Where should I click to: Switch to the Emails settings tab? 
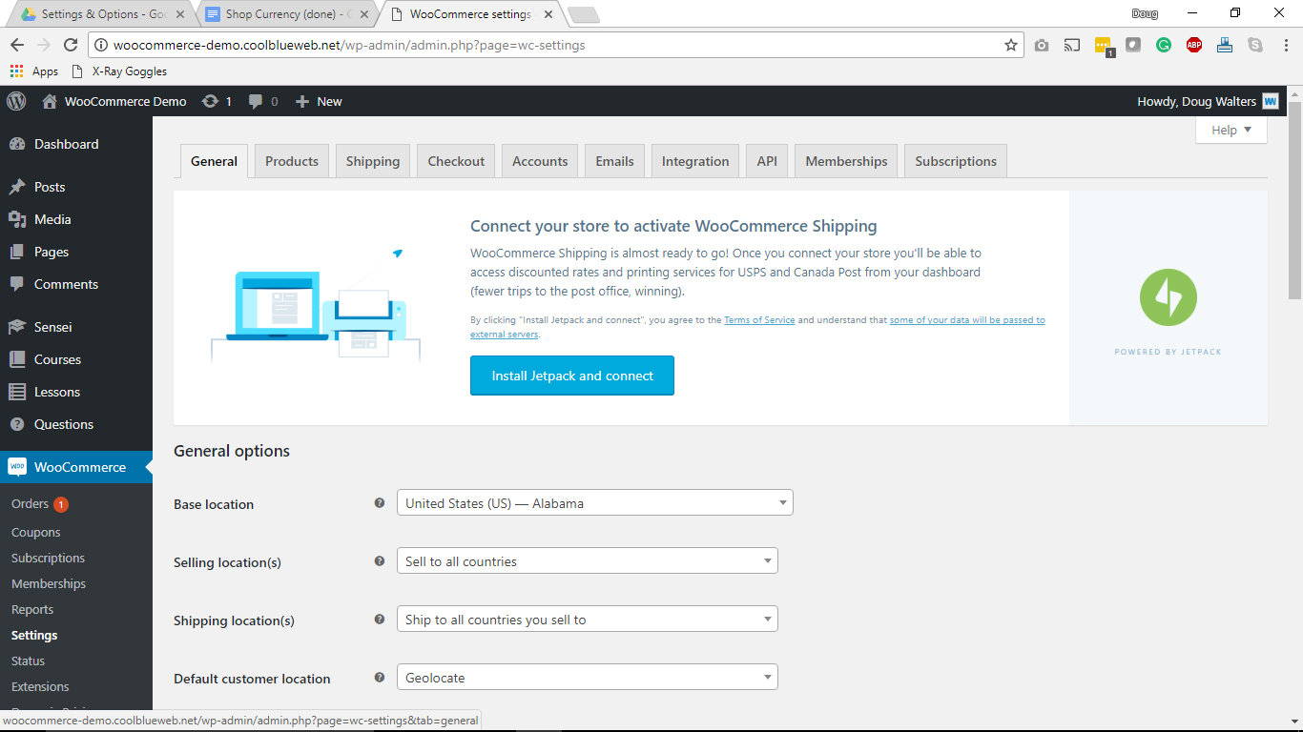614,161
